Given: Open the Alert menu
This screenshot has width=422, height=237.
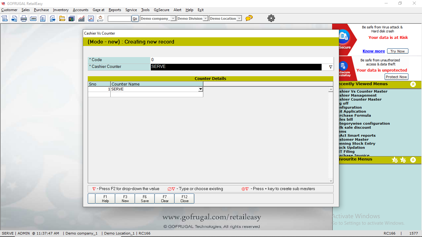Looking at the screenshot, I should coord(178,10).
